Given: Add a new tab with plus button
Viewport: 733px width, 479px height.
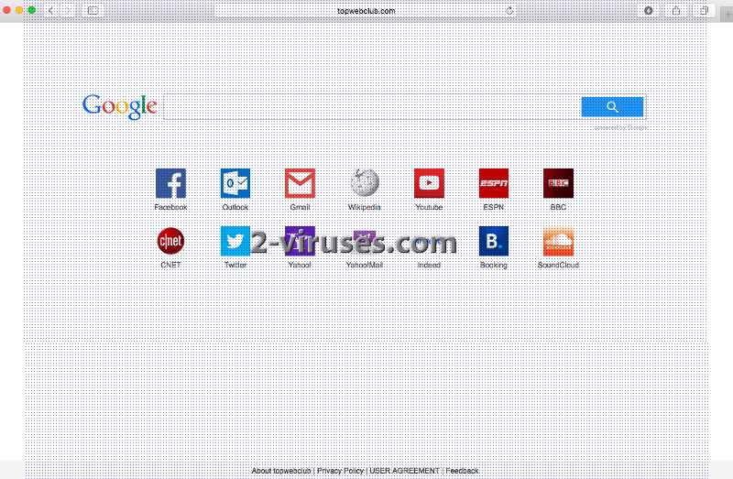Looking at the screenshot, I should pyautogui.click(x=728, y=15).
